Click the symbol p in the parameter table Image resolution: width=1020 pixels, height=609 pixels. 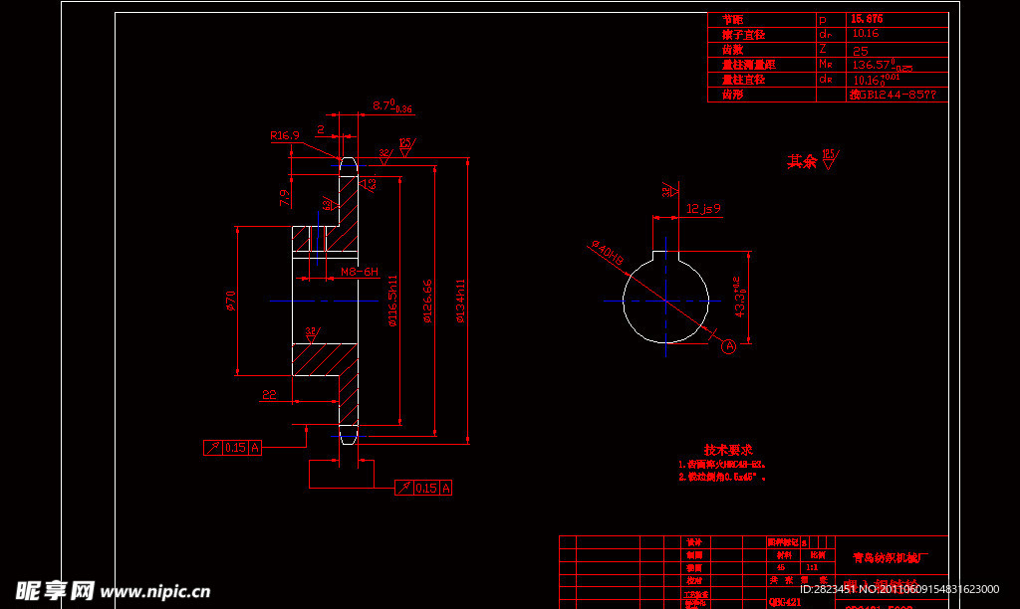pos(823,20)
